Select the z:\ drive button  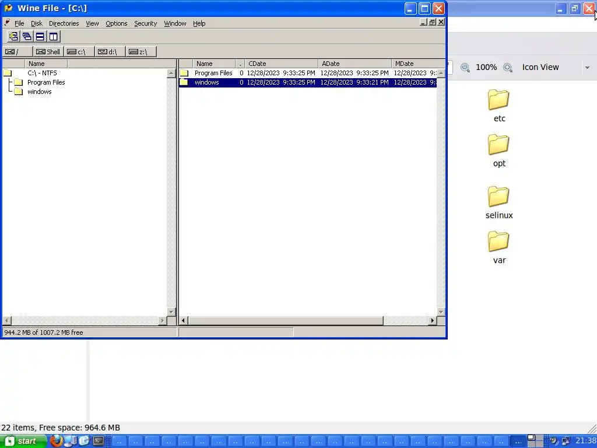(141, 52)
